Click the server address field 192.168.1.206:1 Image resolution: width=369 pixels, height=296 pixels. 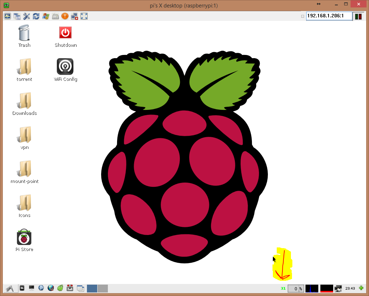tap(329, 16)
